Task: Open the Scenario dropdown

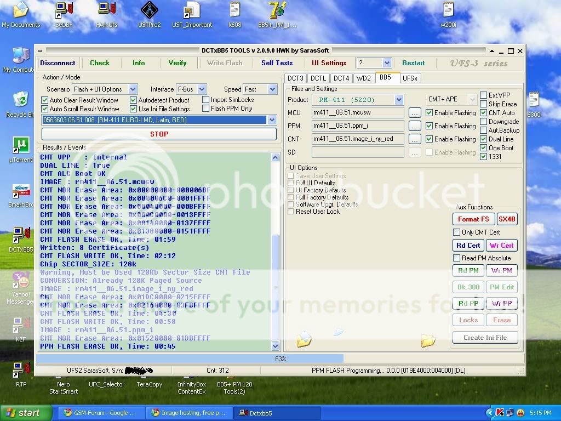Action: 133,89
